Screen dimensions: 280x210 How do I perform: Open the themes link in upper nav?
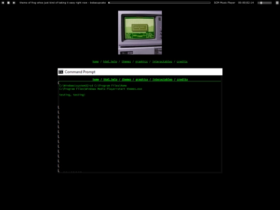[x=126, y=61]
